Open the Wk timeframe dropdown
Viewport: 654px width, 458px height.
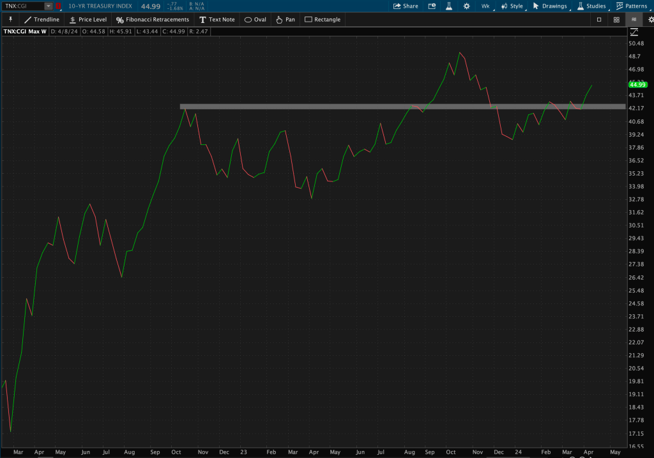point(485,6)
